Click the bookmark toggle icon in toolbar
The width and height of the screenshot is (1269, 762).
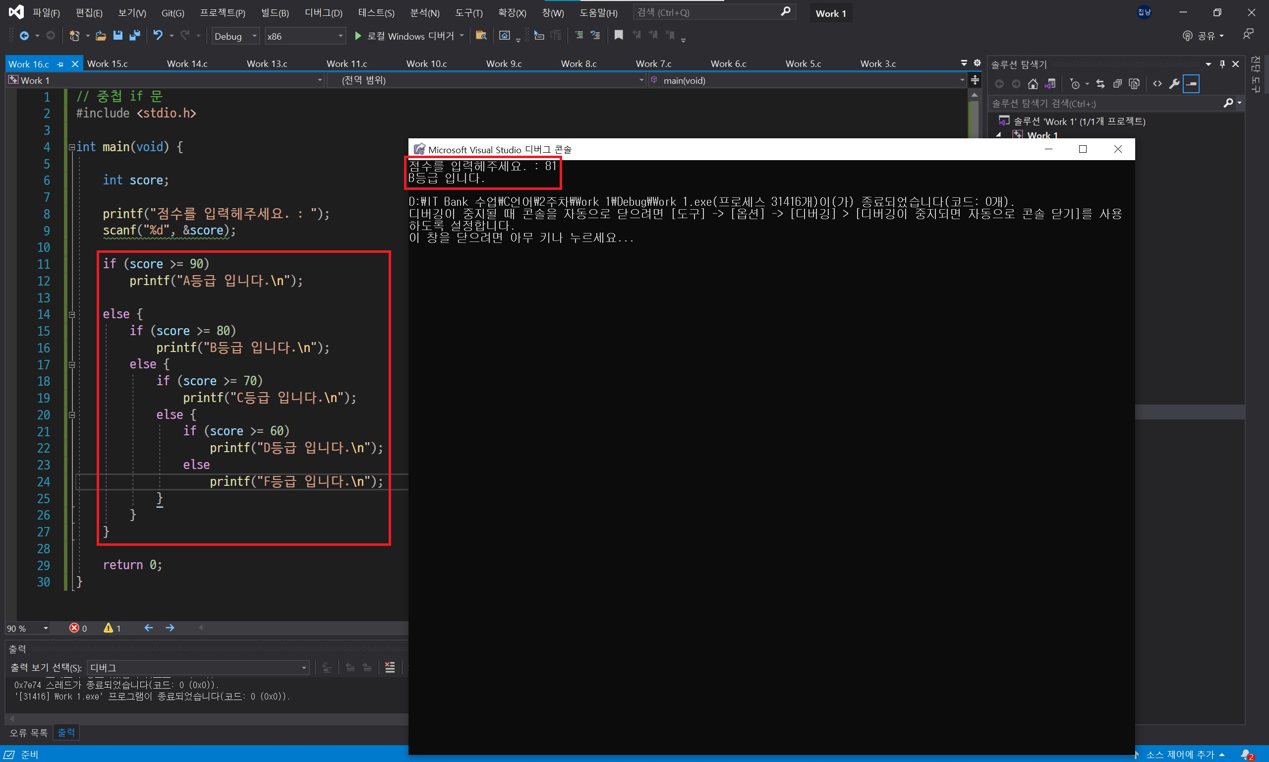click(619, 35)
